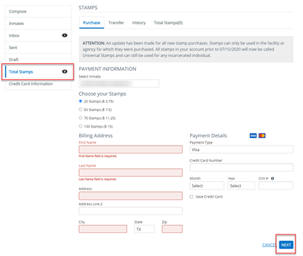This screenshot has width=303, height=256.
Task: Click the 'Last Name field is required.' error
Action: [x=98, y=179]
